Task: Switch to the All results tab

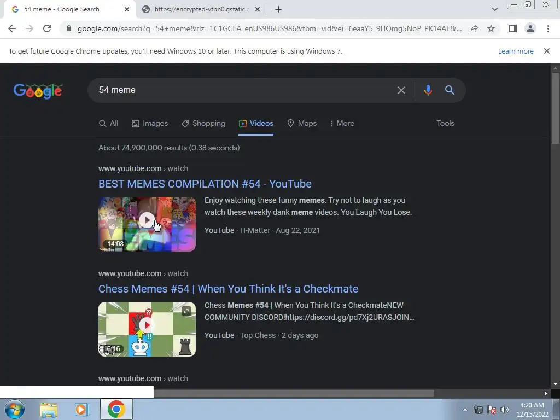Action: (x=109, y=123)
